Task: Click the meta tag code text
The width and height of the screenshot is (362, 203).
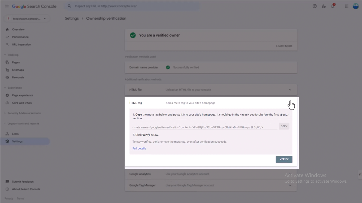Action: pyautogui.click(x=198, y=127)
